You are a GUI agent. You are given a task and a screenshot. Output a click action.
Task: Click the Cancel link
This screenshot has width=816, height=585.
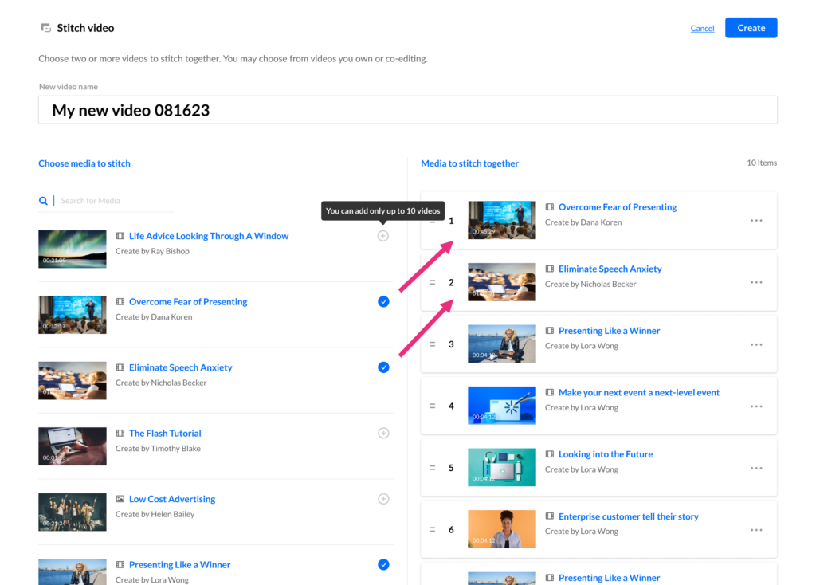coord(702,29)
